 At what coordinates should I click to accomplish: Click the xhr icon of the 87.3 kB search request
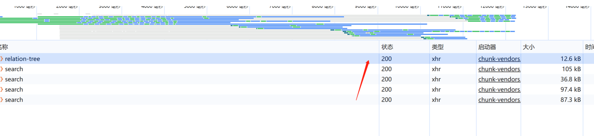point(1,100)
